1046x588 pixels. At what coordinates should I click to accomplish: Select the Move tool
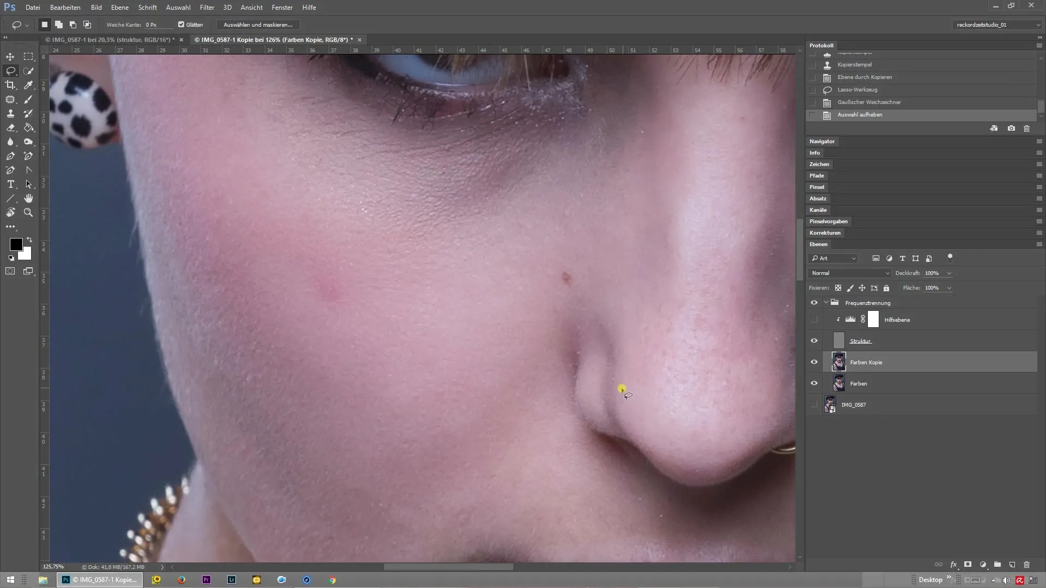10,57
